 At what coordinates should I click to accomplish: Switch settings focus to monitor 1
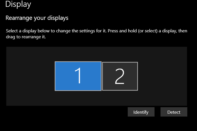click(x=78, y=76)
